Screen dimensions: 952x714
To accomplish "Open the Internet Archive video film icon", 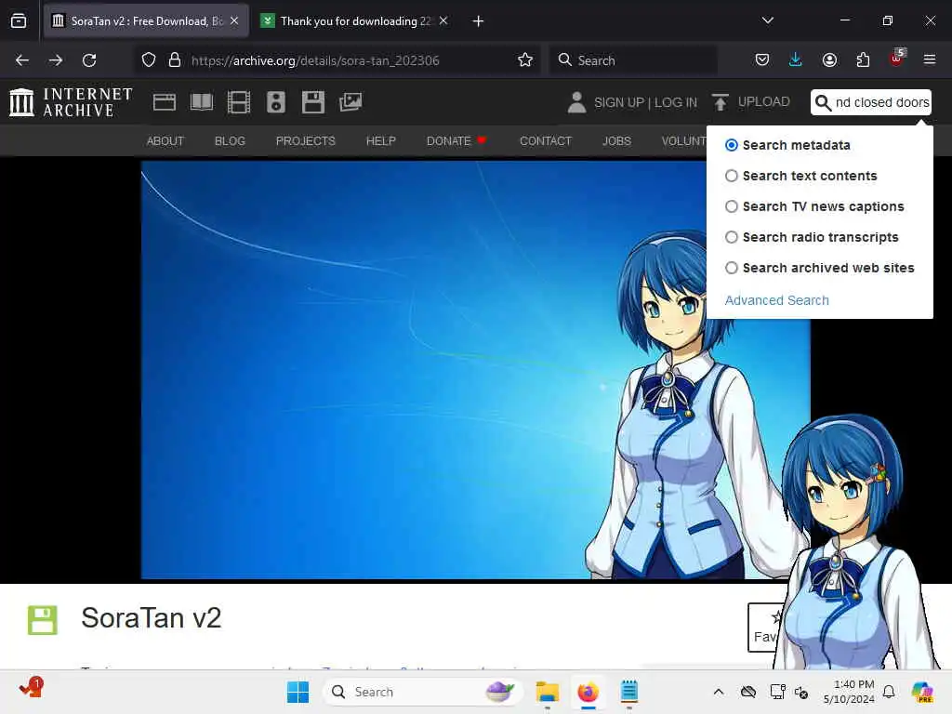I will [239, 102].
